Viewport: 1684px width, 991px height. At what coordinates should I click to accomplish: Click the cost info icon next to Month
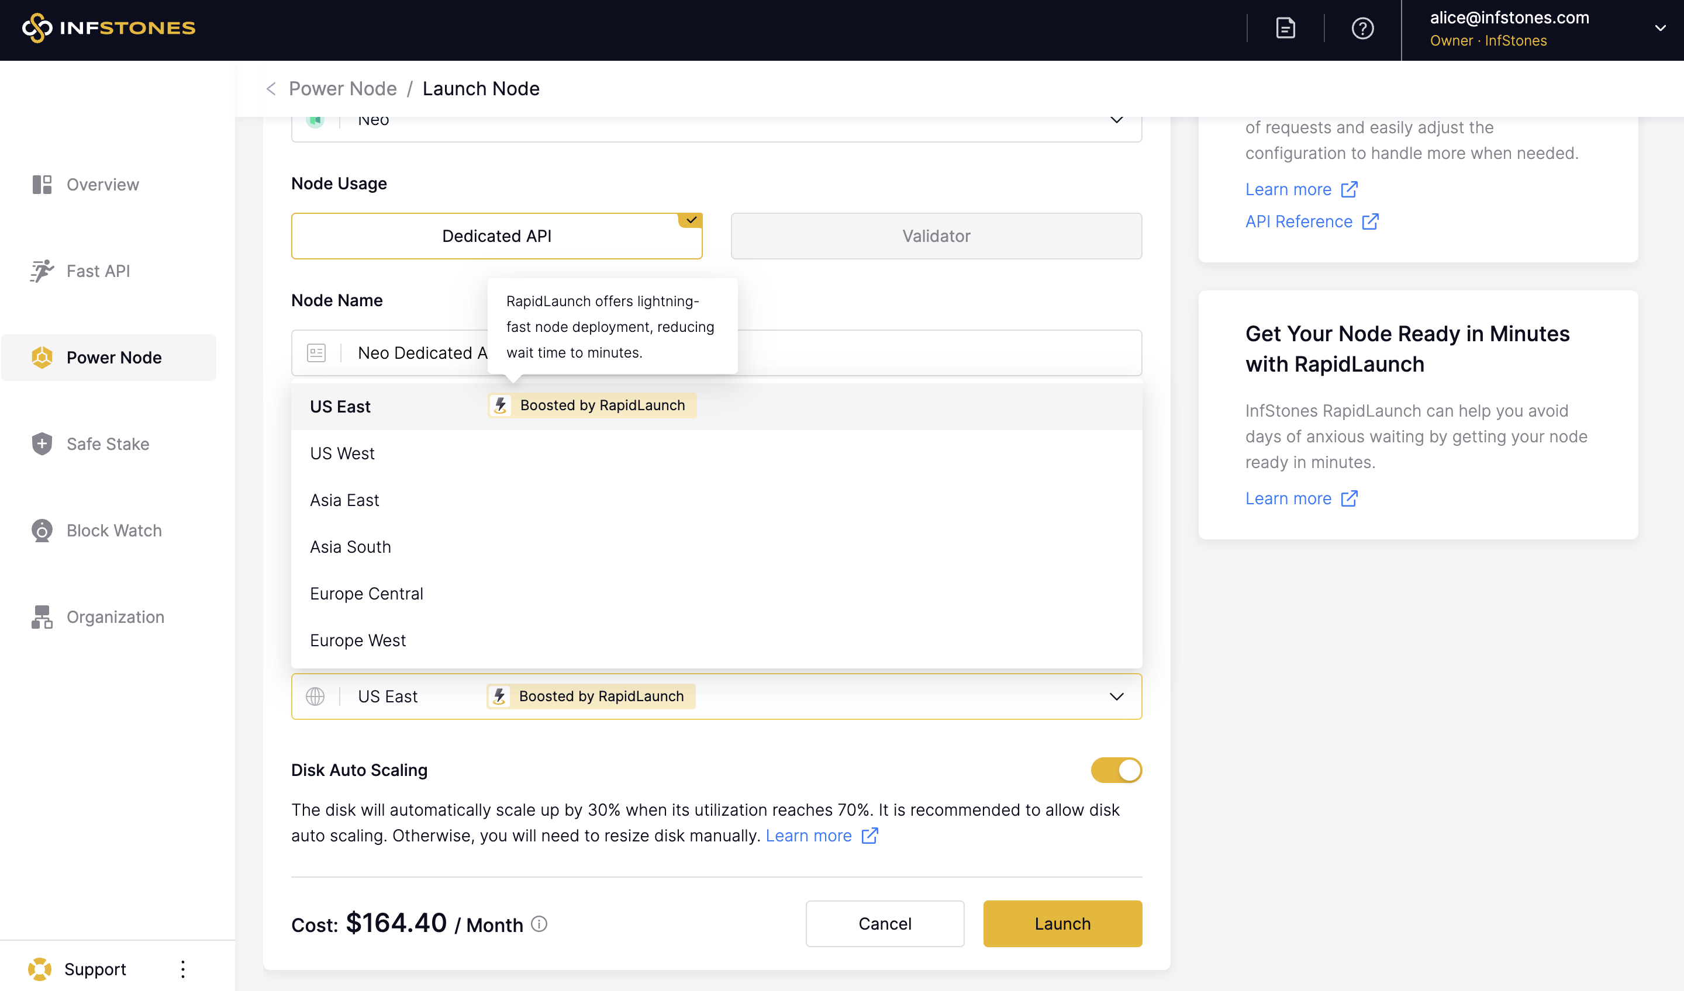pyautogui.click(x=539, y=924)
